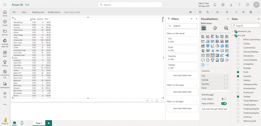261x126 pixels.
Task: Collapse the Data pane
Action: click(x=258, y=19)
